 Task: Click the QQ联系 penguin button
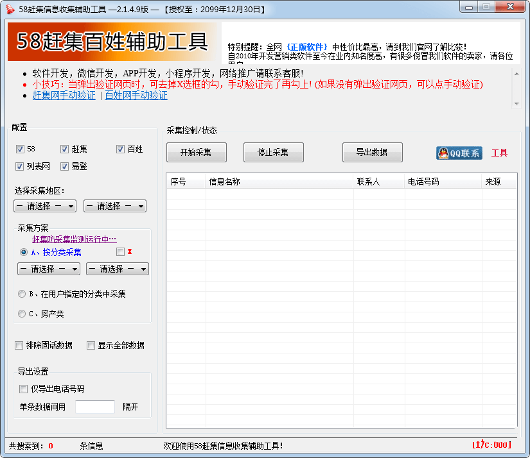coord(459,153)
